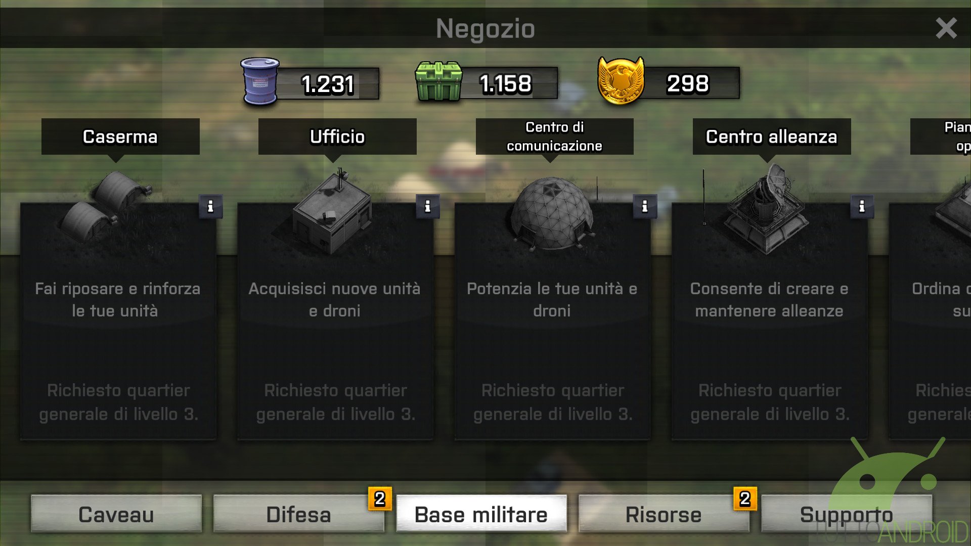Open the Supporto tab
Screen dimensions: 971x546
pos(846,514)
